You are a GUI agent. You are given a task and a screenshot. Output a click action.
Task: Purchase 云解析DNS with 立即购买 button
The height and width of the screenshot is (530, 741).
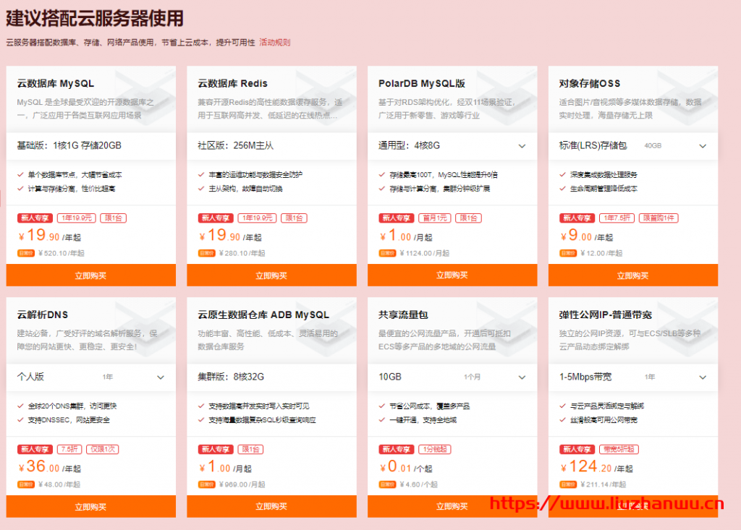pyautogui.click(x=90, y=507)
